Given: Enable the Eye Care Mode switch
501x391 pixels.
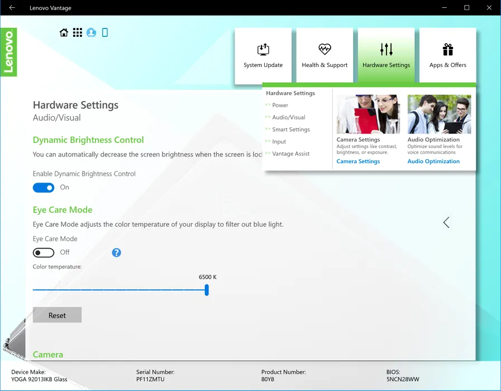Looking at the screenshot, I should click(x=44, y=252).
